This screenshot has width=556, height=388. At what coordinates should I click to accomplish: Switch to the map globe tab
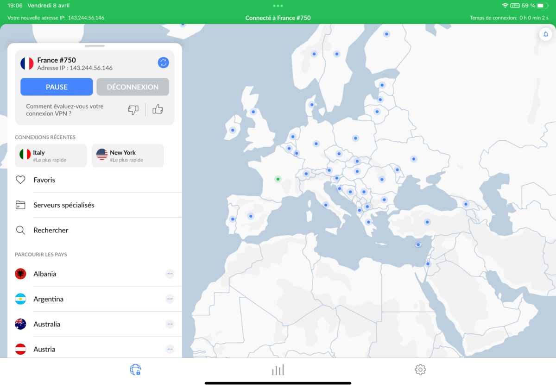(x=135, y=369)
